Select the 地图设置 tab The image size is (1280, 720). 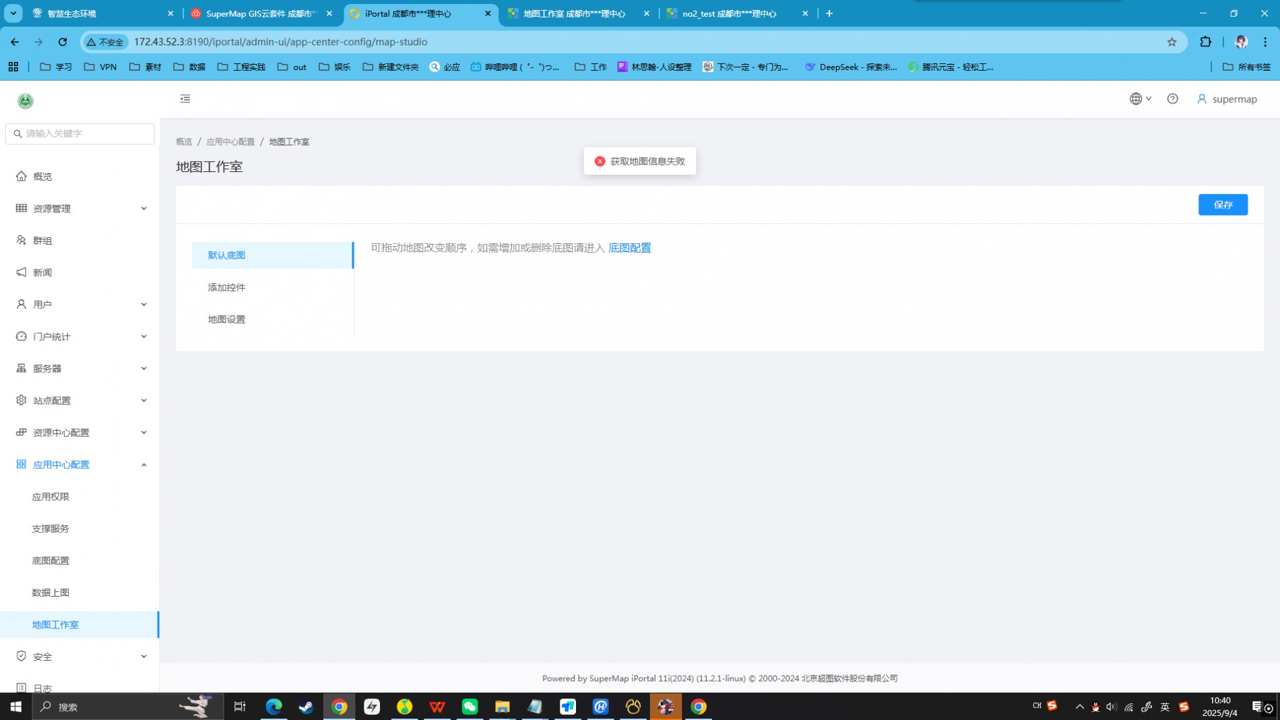tap(226, 320)
